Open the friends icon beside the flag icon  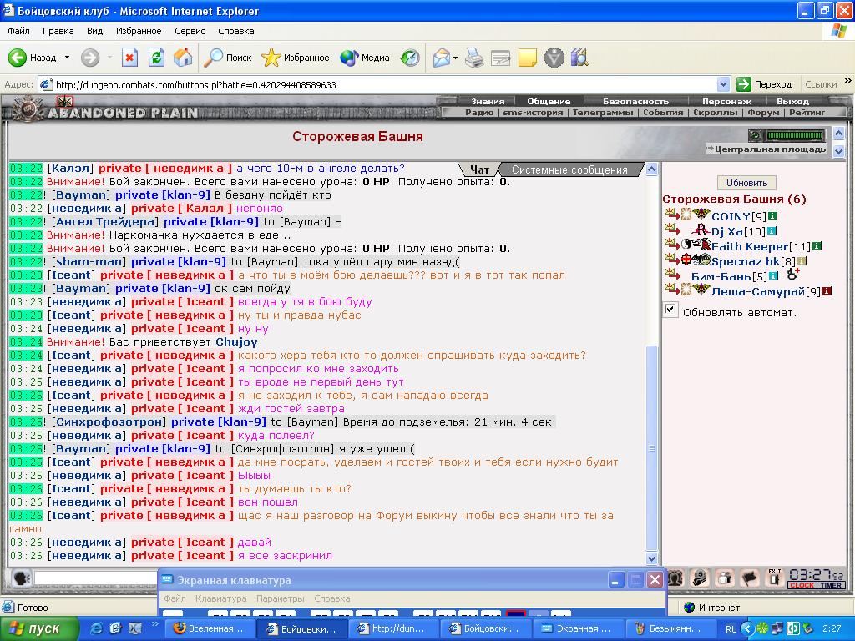(725, 578)
